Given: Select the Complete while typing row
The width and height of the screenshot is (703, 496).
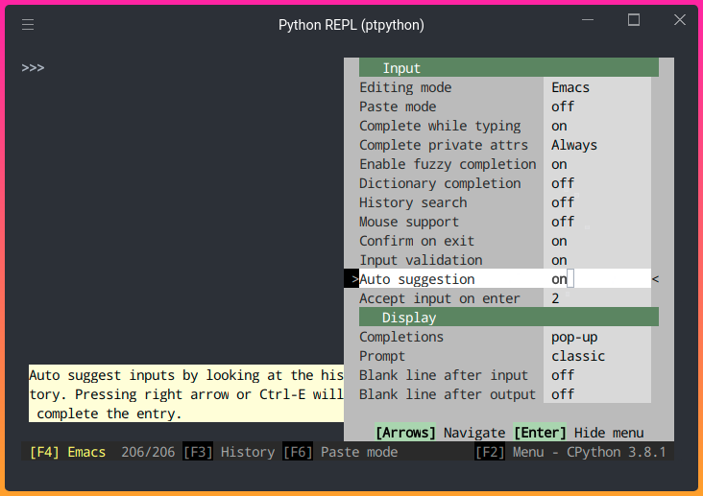Looking at the screenshot, I should click(505, 126).
